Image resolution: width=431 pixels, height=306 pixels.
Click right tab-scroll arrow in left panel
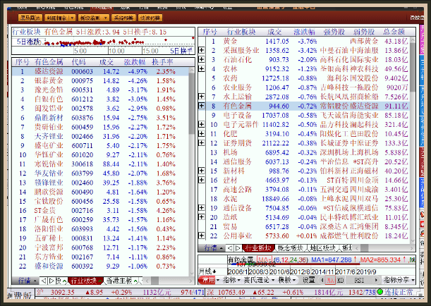pyautogui.click(x=51, y=281)
